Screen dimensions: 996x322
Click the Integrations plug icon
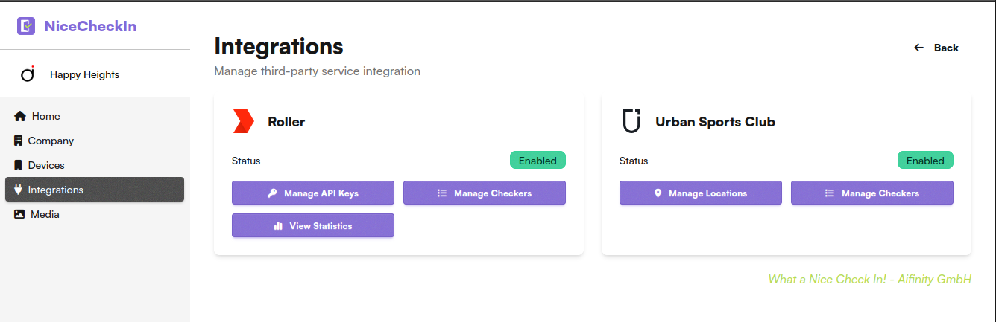click(18, 190)
